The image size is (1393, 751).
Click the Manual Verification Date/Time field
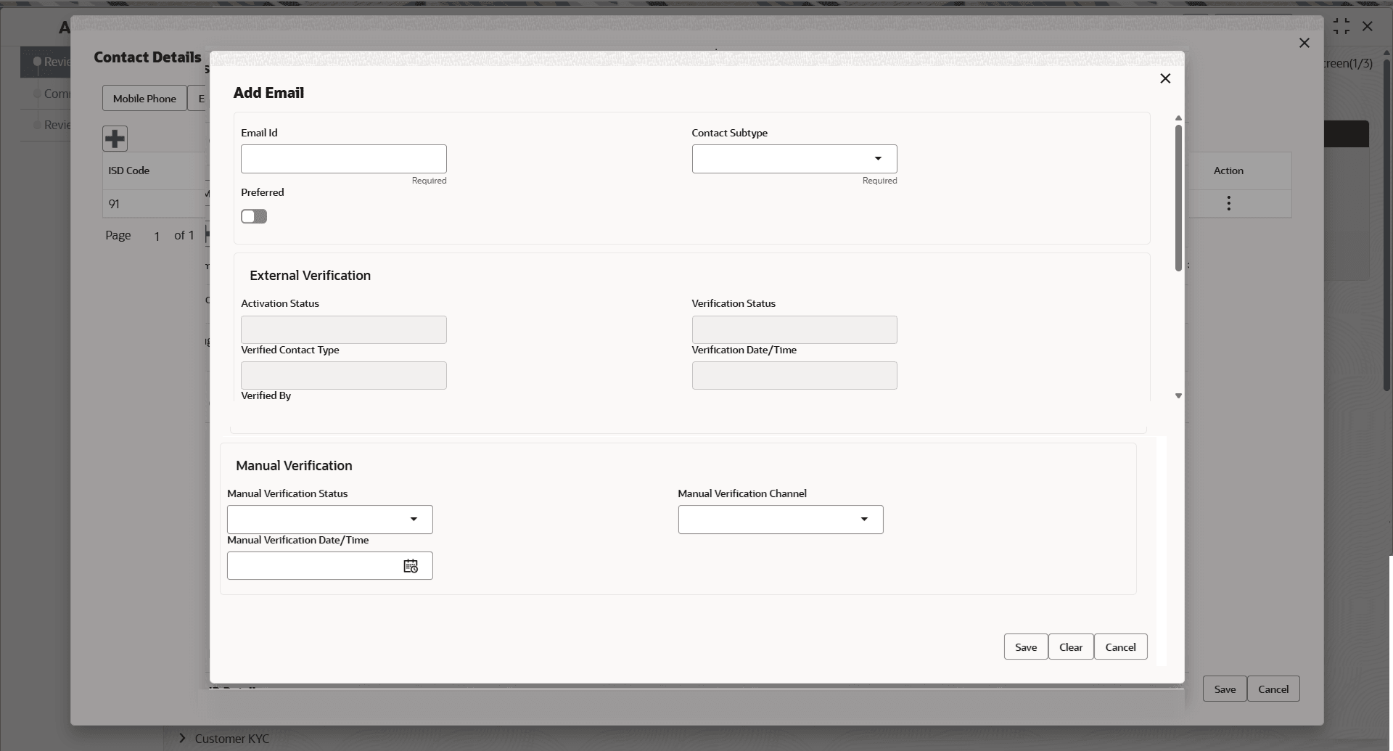(x=330, y=566)
